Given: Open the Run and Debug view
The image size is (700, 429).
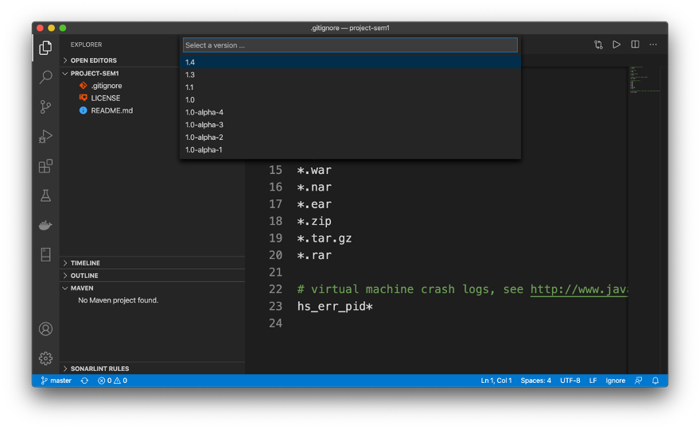Looking at the screenshot, I should point(45,136).
